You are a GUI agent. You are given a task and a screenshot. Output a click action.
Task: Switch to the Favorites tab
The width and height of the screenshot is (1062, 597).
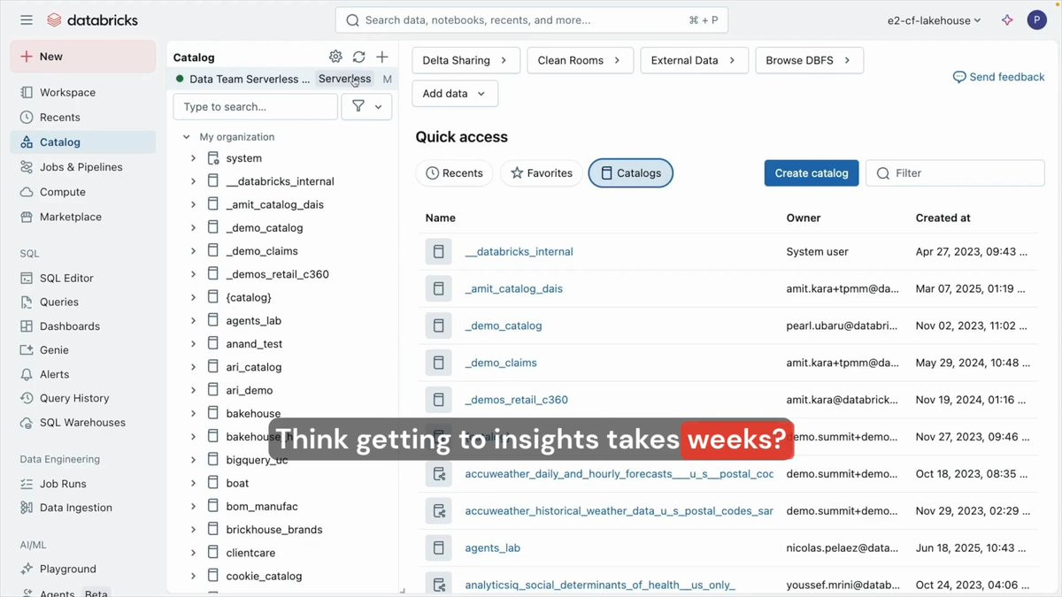(541, 173)
